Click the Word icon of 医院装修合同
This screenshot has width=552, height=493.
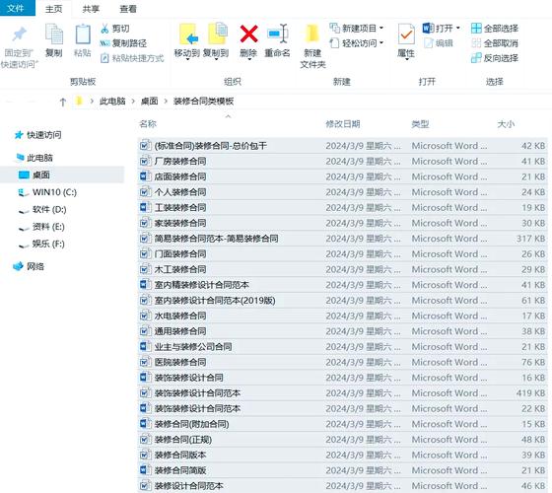tap(145, 362)
